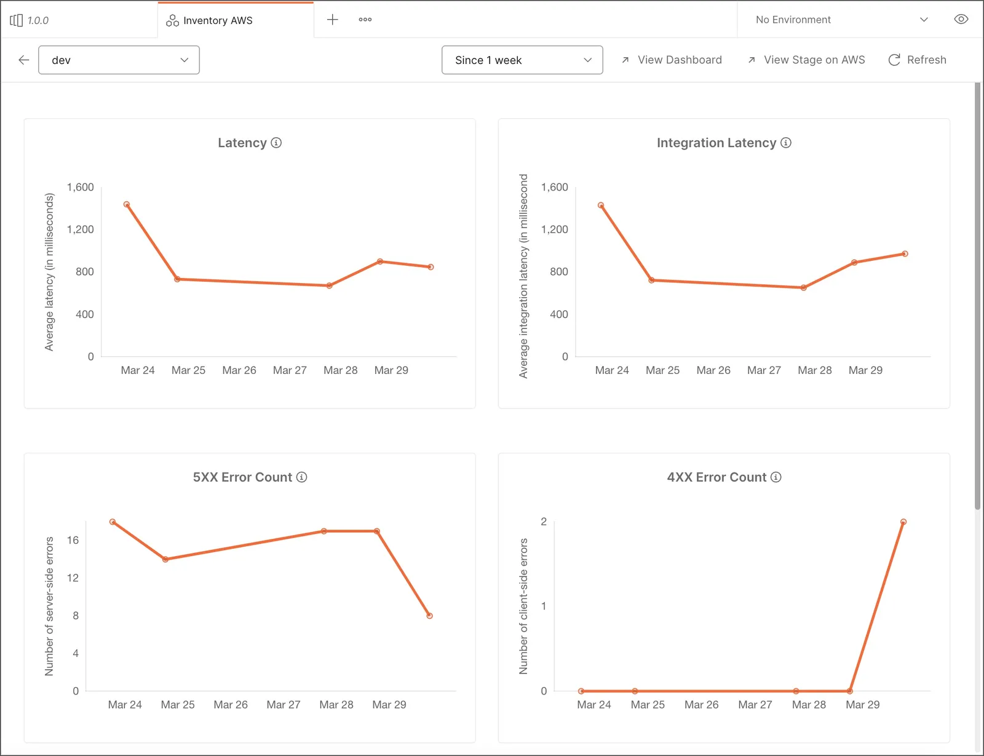984x756 pixels.
Task: Click the Refresh button label
Action: pyautogui.click(x=927, y=60)
